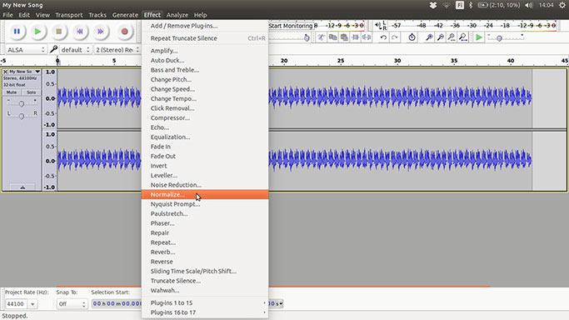Image resolution: width=569 pixels, height=320 pixels.
Task: Choose Amplify effect
Action: [x=205, y=51]
